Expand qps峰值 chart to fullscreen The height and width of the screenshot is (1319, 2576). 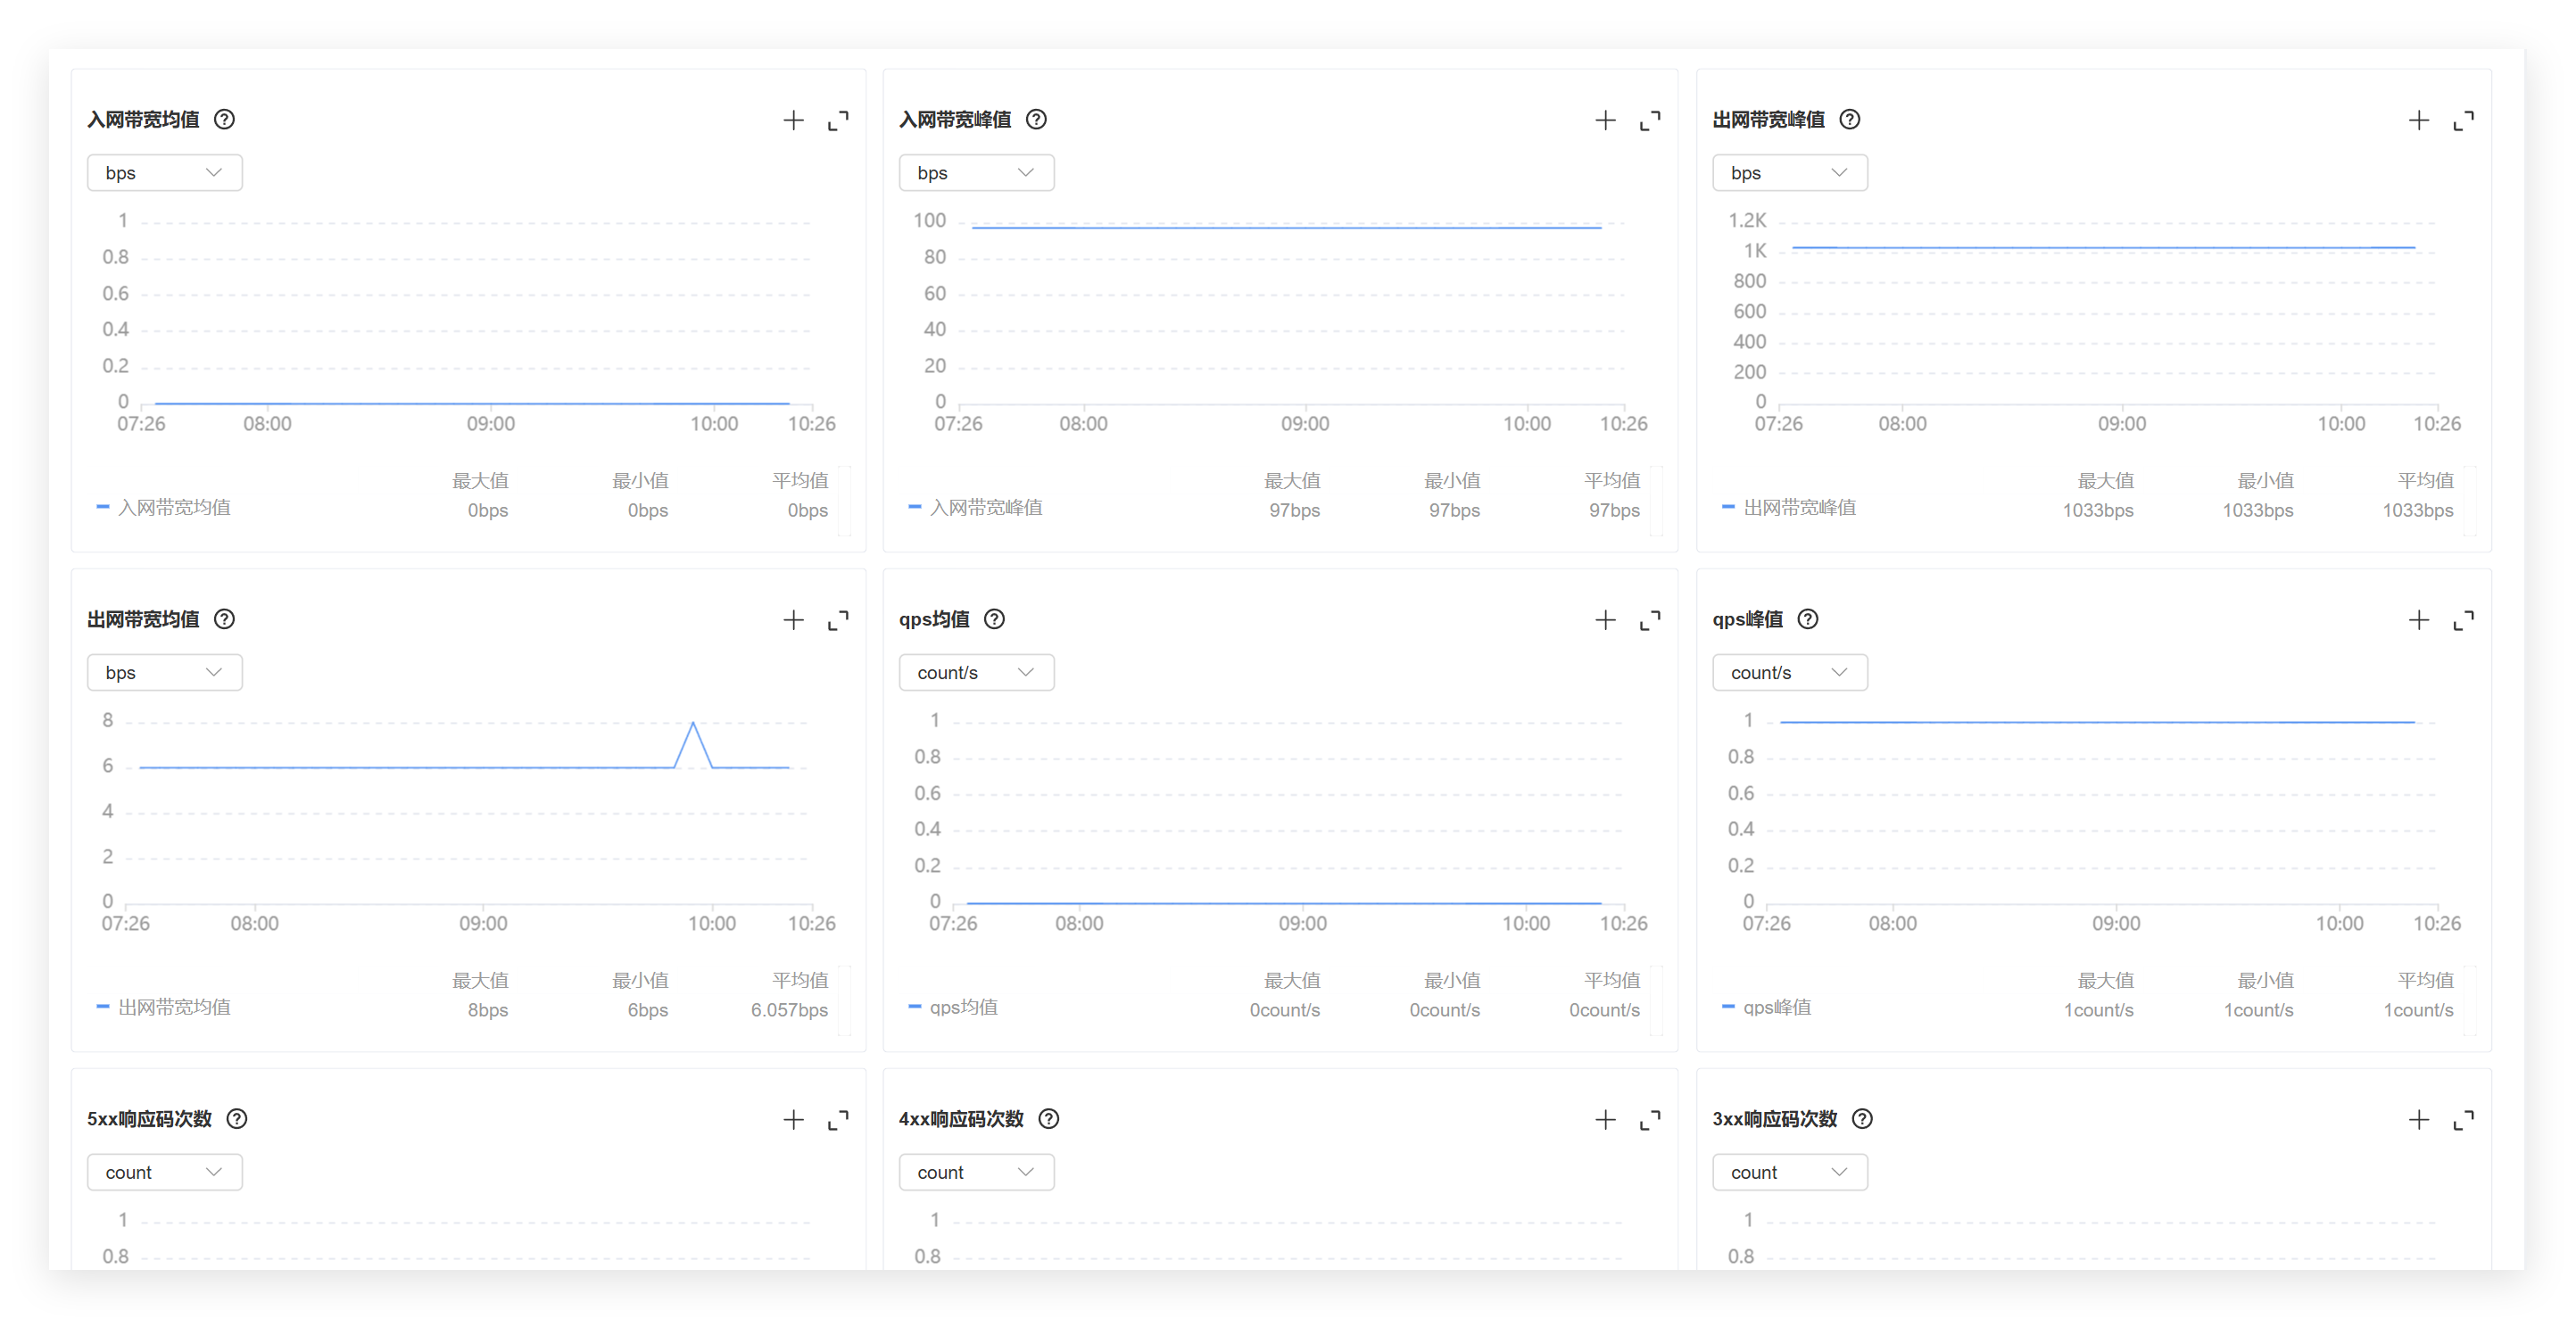[2463, 620]
